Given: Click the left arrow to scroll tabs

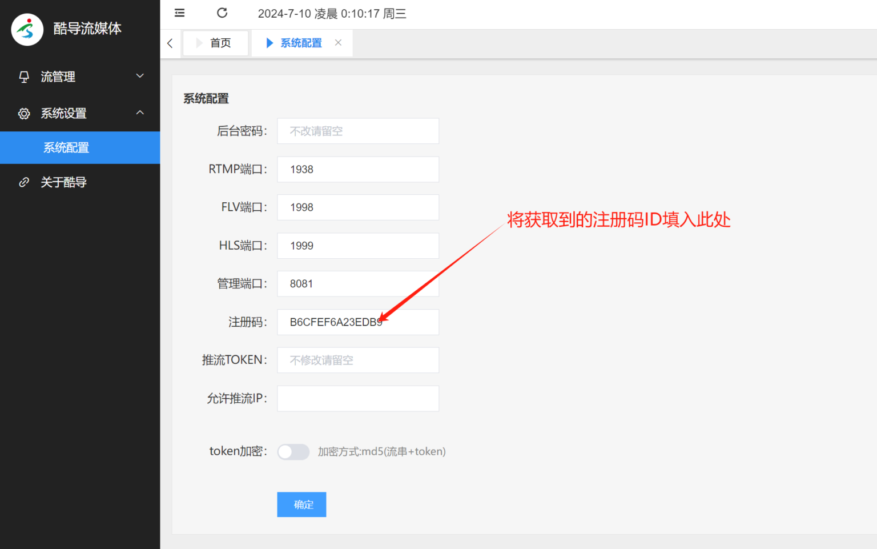Looking at the screenshot, I should click(170, 43).
